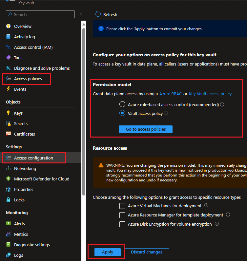This screenshot has width=247, height=261.
Task: Select Azure role-based access control radio button
Action: tap(122, 104)
